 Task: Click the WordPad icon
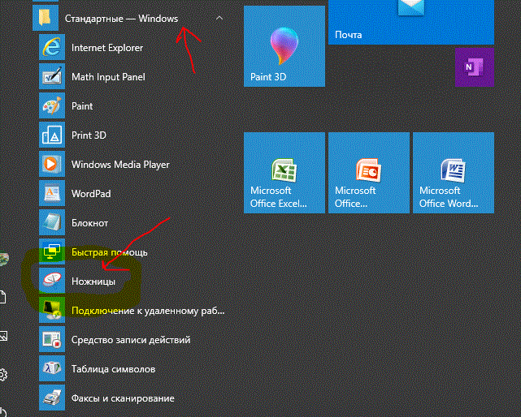pyautogui.click(x=52, y=193)
